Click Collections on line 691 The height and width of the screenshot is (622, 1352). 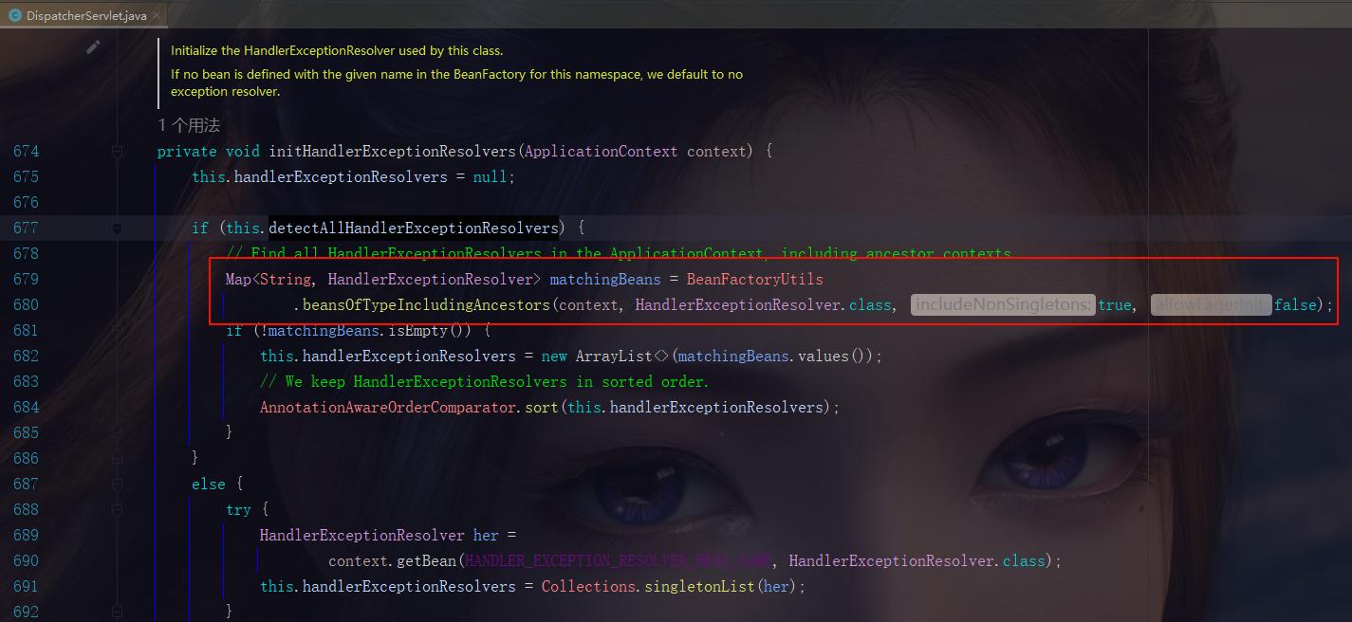tap(588, 586)
